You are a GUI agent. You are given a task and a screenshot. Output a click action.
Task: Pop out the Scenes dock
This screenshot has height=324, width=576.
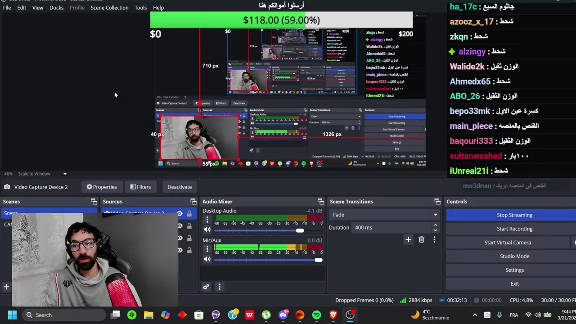[94, 202]
